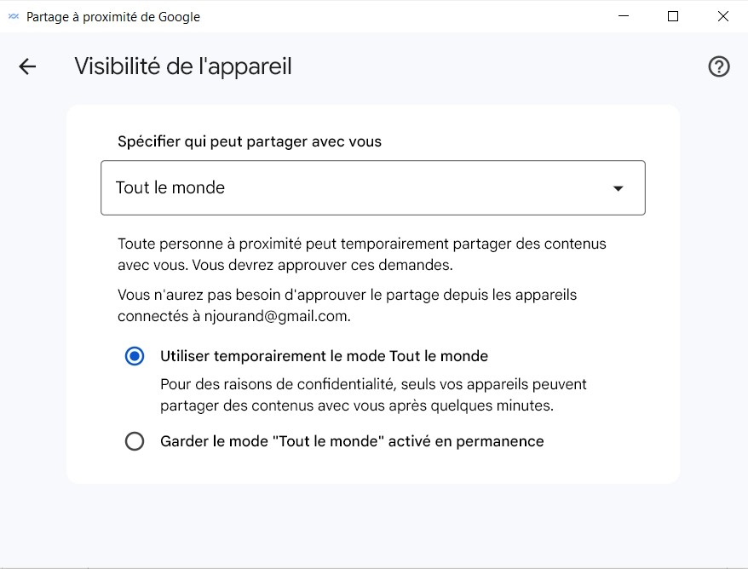Click the "Utiliser temporairement le mode Tout le monde" label
Viewport: 748px width, 569px height.
coord(324,356)
